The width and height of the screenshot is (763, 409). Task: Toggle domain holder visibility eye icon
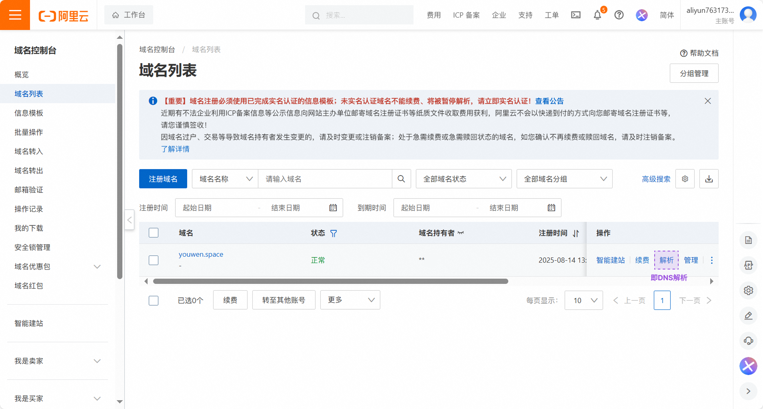click(461, 233)
